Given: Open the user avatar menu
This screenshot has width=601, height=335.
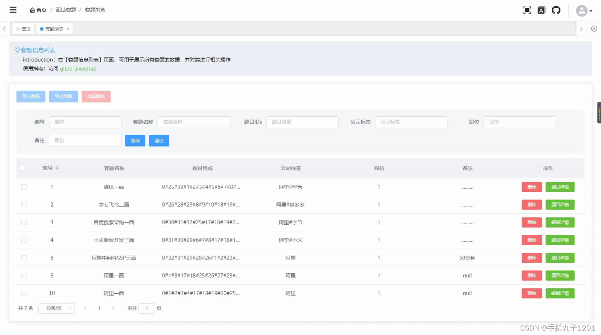Looking at the screenshot, I should pos(584,11).
